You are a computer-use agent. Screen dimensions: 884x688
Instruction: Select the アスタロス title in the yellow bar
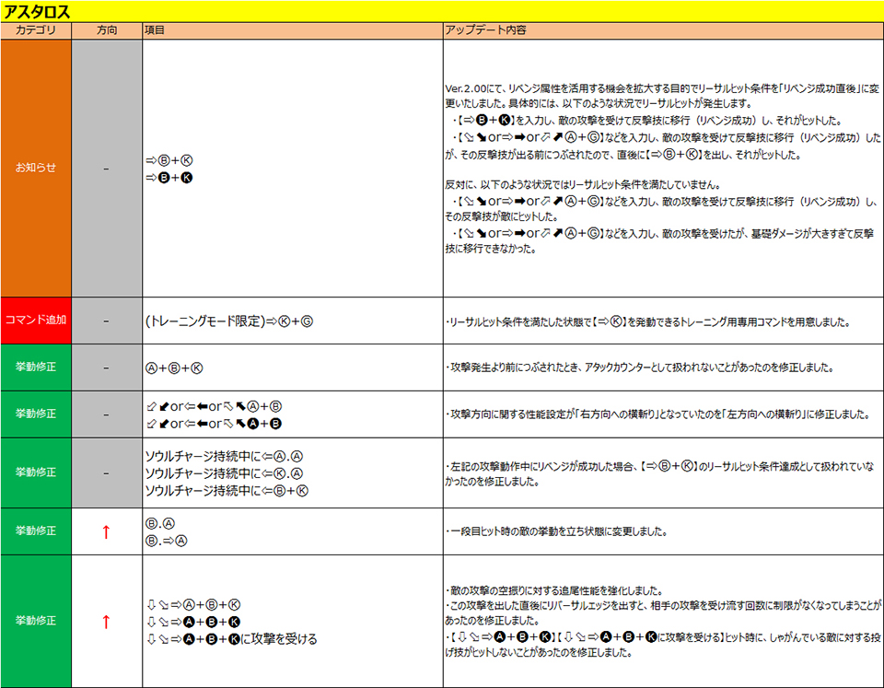point(36,11)
